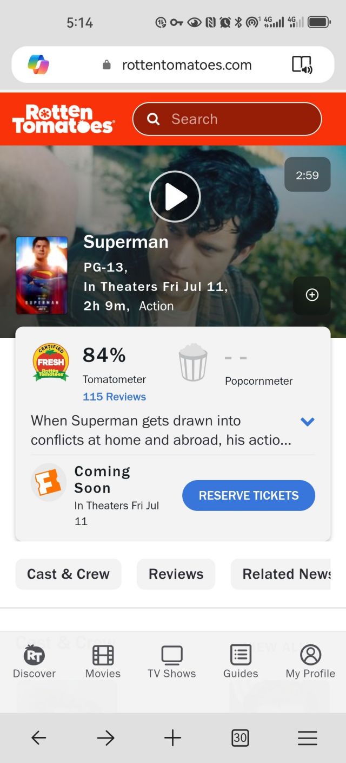Viewport: 346px width, 763px height.
Task: Click the Fandango ticket icon
Action: tap(49, 482)
